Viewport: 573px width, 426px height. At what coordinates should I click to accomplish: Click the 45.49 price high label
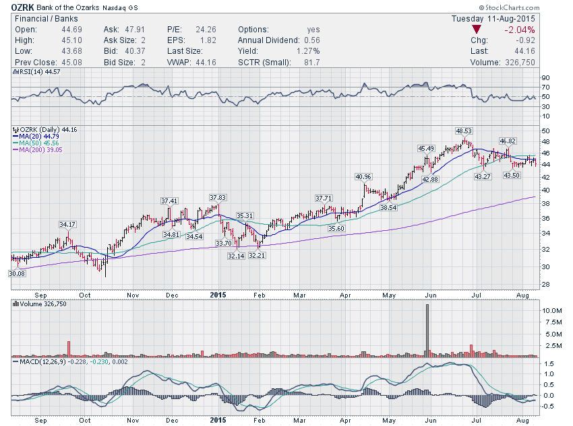coord(426,149)
